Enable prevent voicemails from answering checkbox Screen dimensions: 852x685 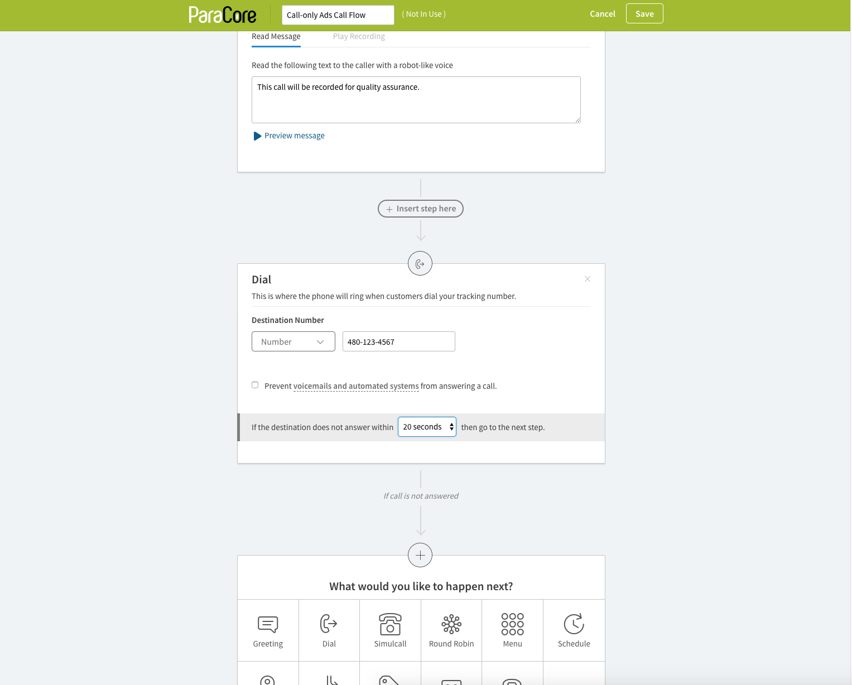click(255, 385)
